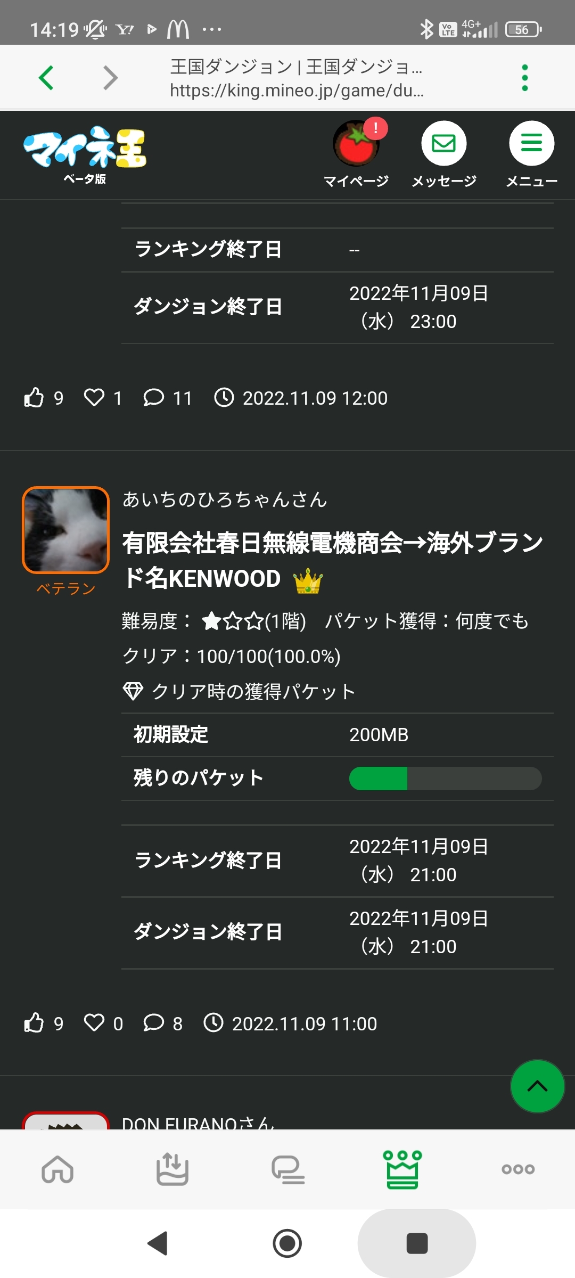Click the remaining packet progress bar
Screen dimensions: 575x1278
[445, 778]
